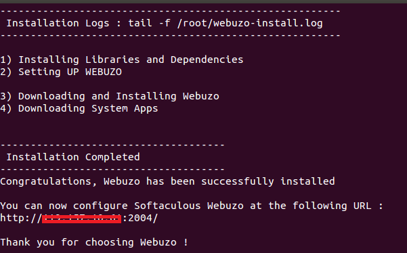This screenshot has height=253, width=407.
Task: Click the gray window title strip at top
Action: (x=203, y=1)
